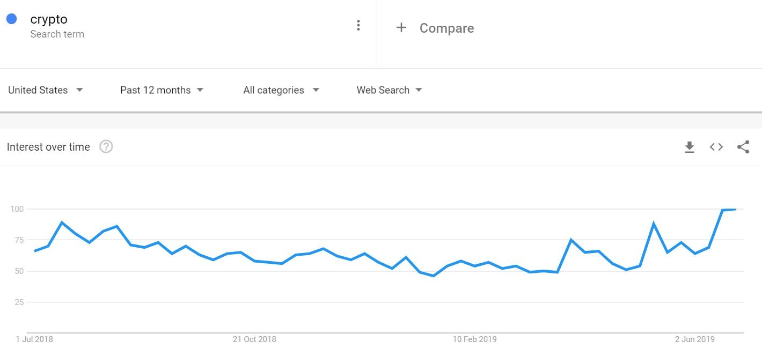Screen dimensions: 762x364
Task: Click the 21 Oct 2018 axis label
Action: click(x=254, y=339)
